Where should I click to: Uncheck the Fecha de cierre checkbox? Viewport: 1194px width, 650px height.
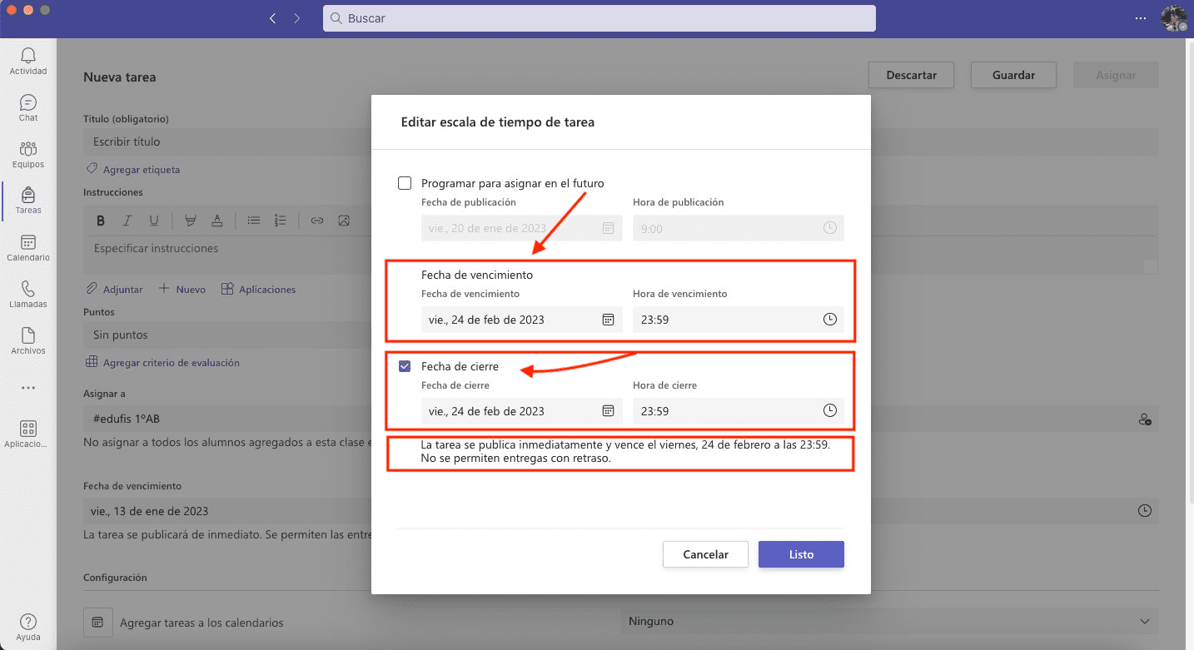[x=405, y=366]
